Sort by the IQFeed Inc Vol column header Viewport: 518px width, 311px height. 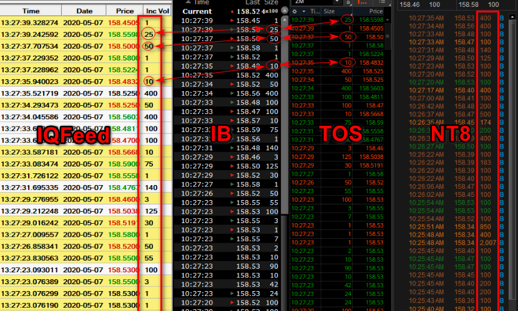(x=157, y=11)
